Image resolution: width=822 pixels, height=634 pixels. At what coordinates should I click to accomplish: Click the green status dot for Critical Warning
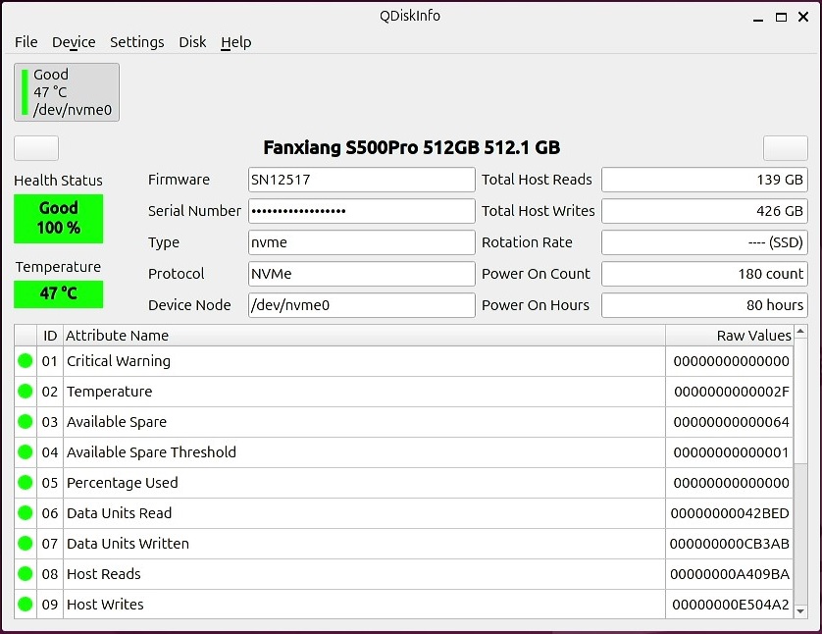[26, 361]
